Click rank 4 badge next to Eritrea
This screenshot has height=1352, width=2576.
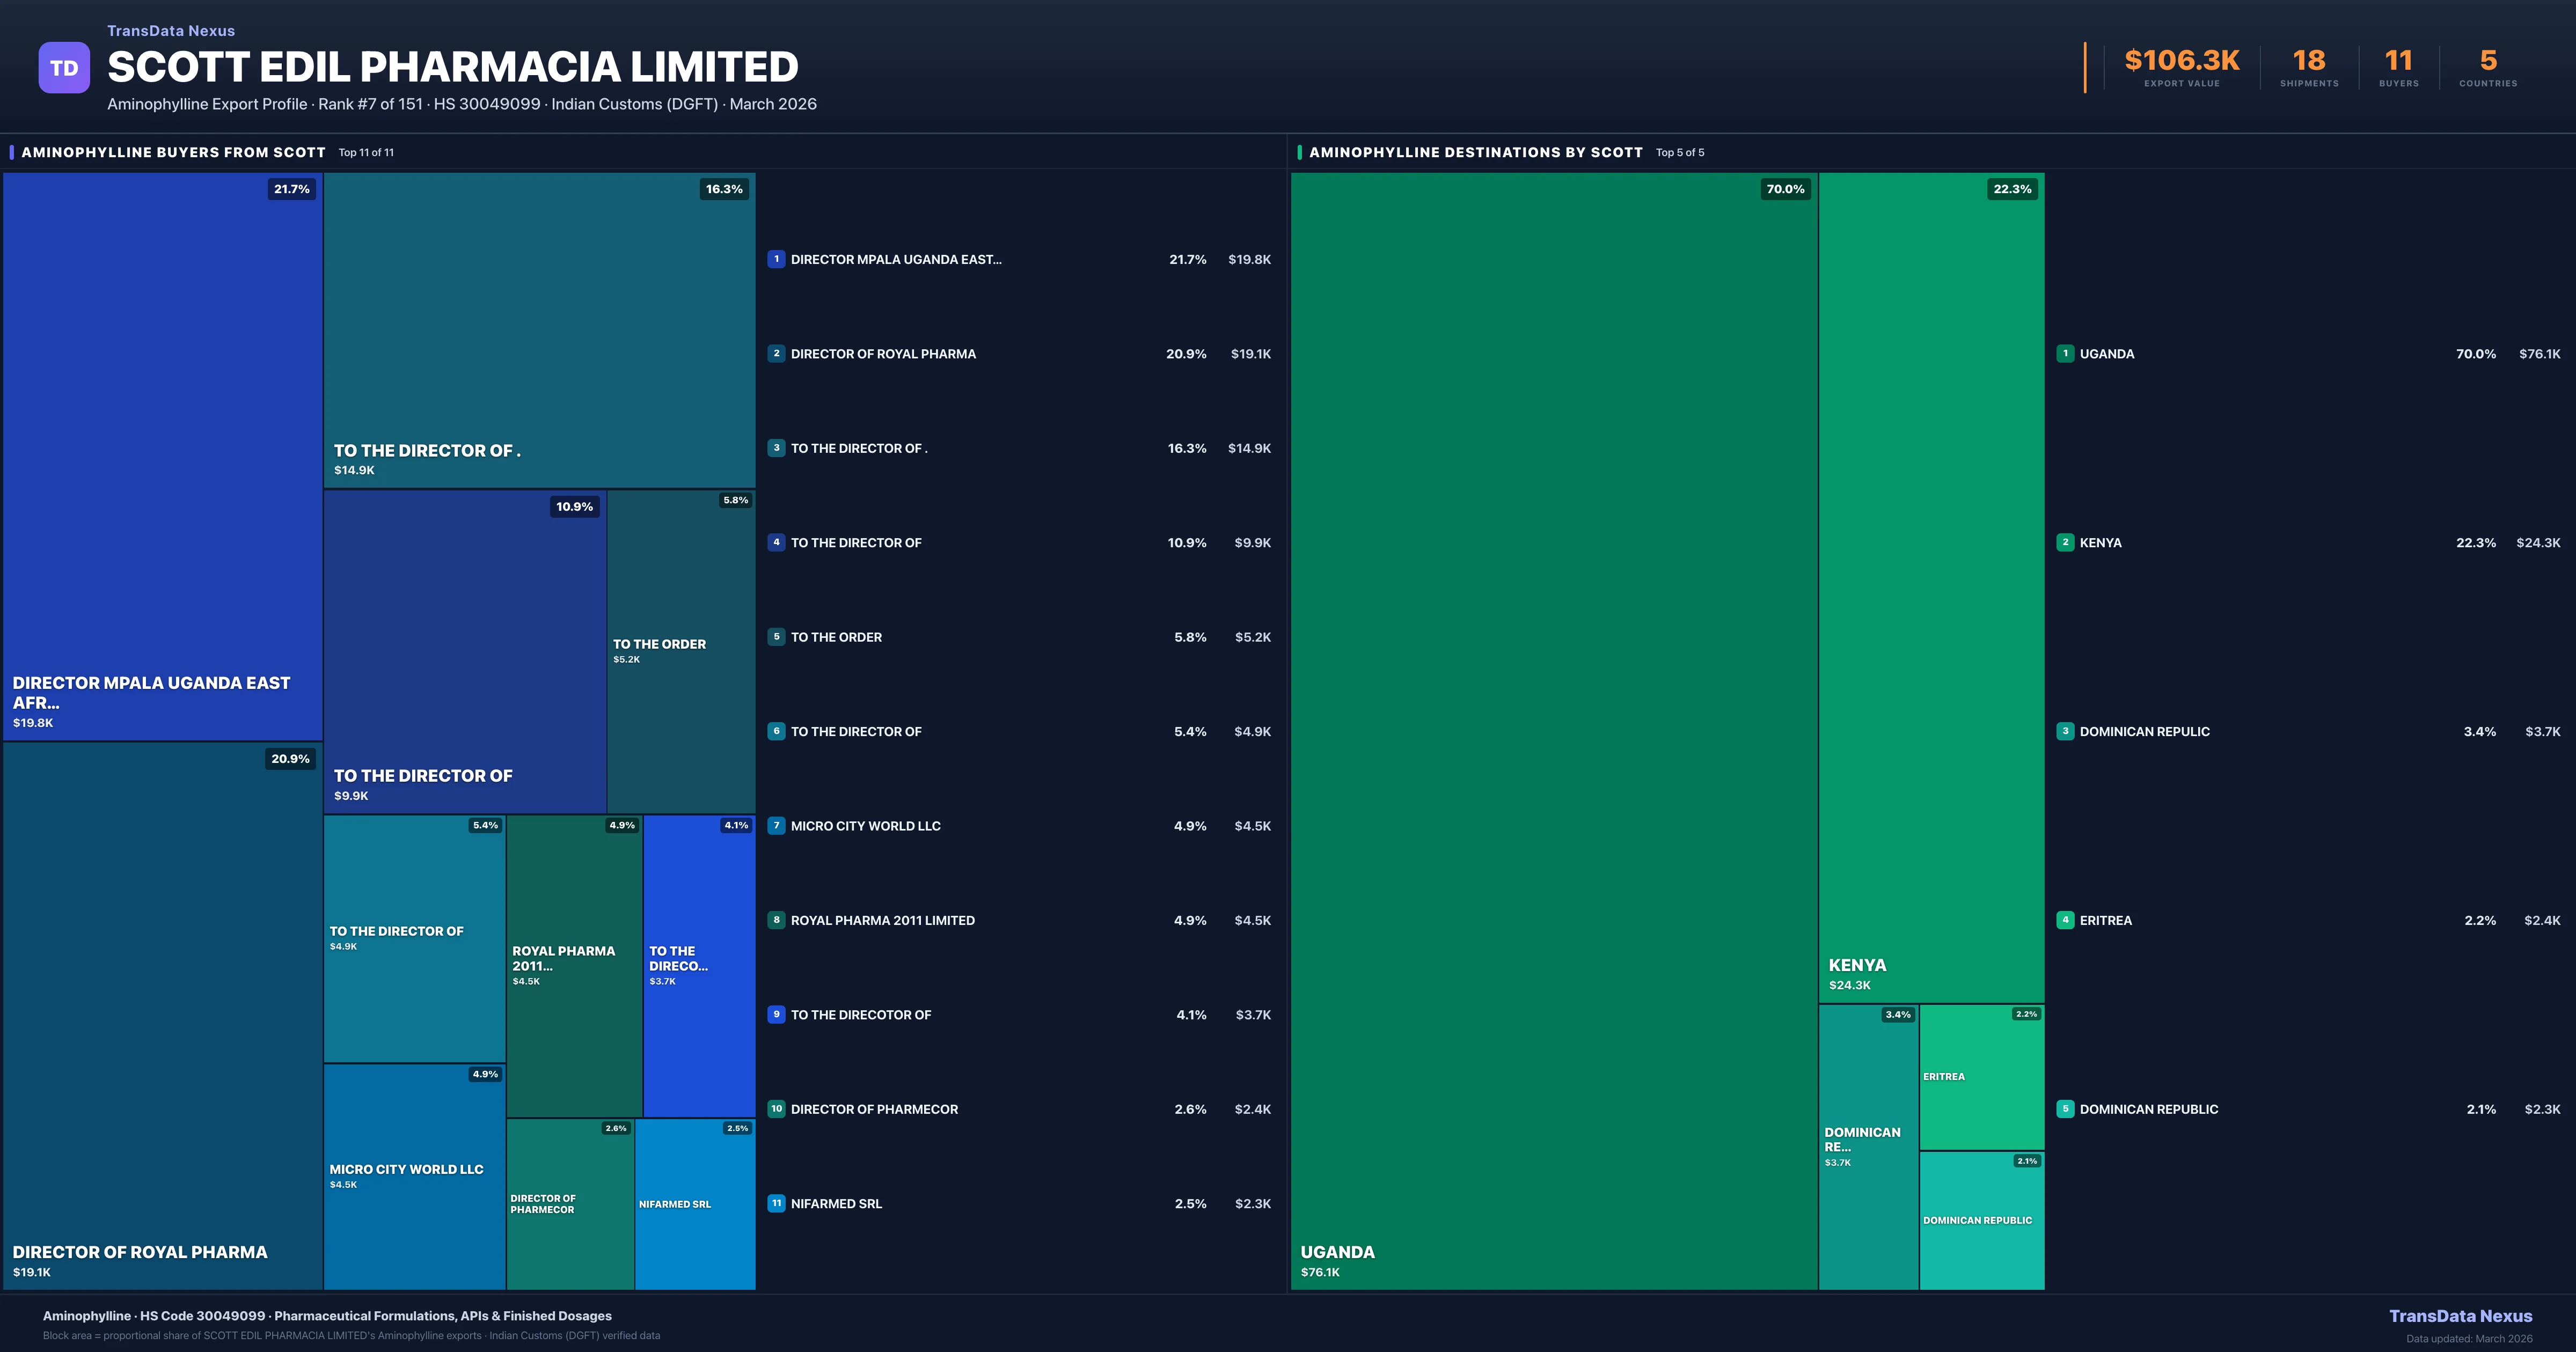2065,920
